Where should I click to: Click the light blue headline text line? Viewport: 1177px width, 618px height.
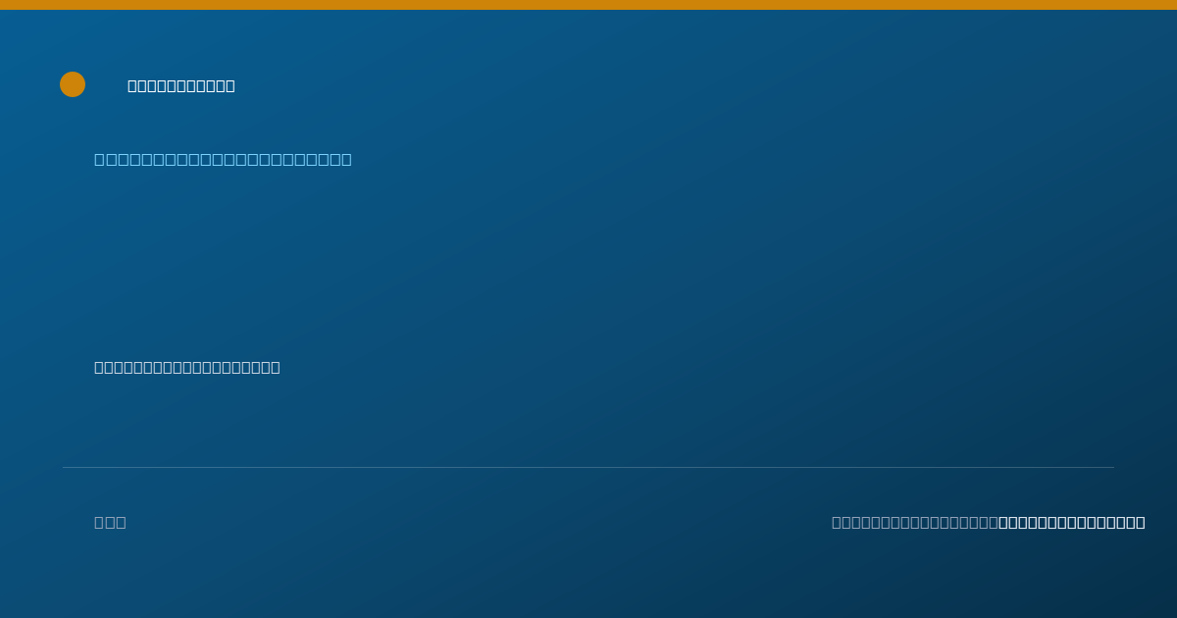pos(223,159)
